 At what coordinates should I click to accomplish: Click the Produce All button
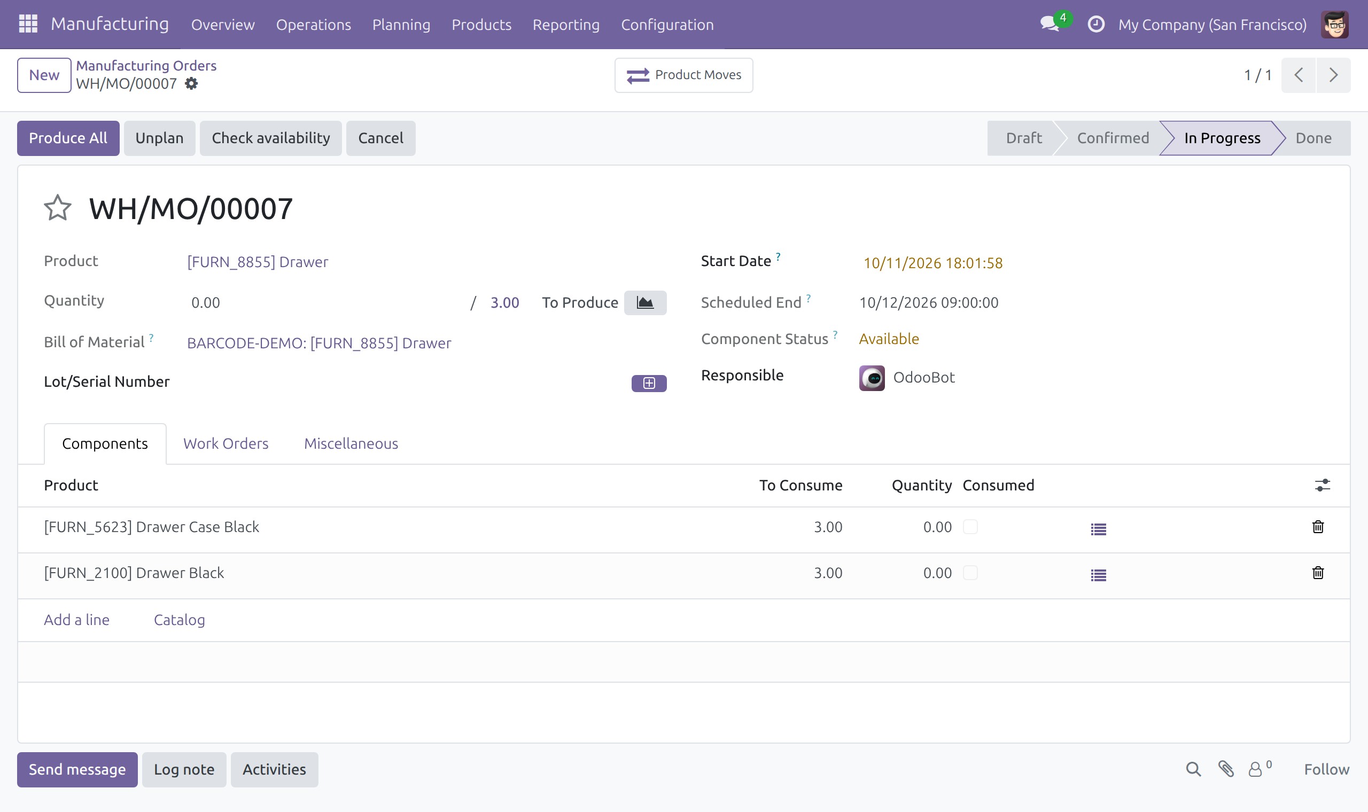(68, 138)
